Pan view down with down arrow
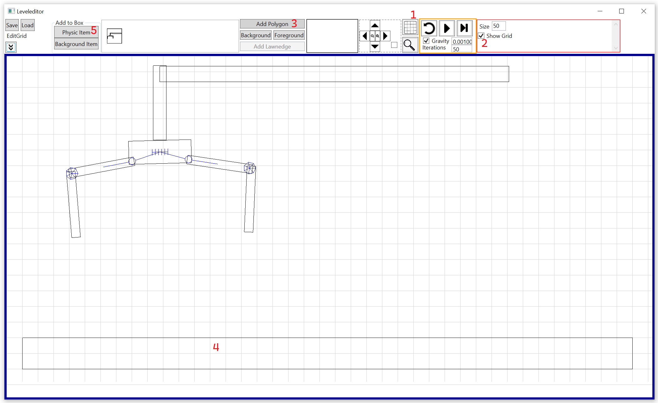658x403 pixels. (x=375, y=47)
